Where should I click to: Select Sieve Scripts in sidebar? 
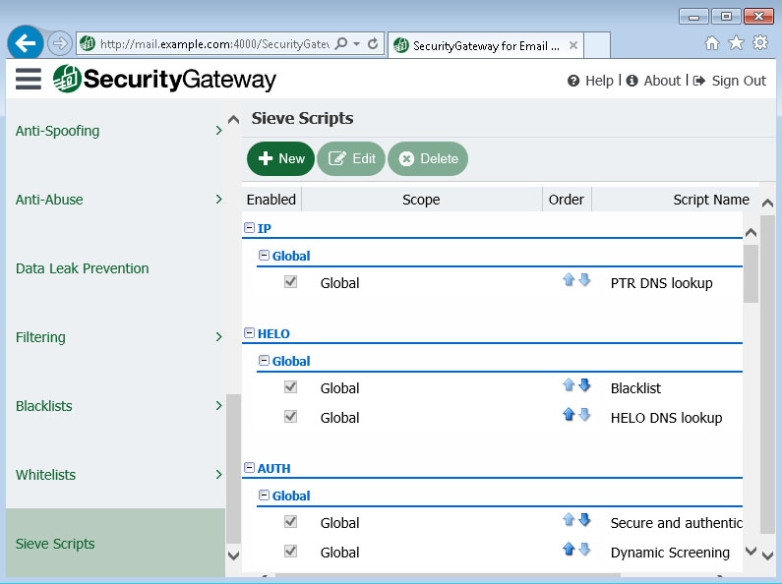115,543
